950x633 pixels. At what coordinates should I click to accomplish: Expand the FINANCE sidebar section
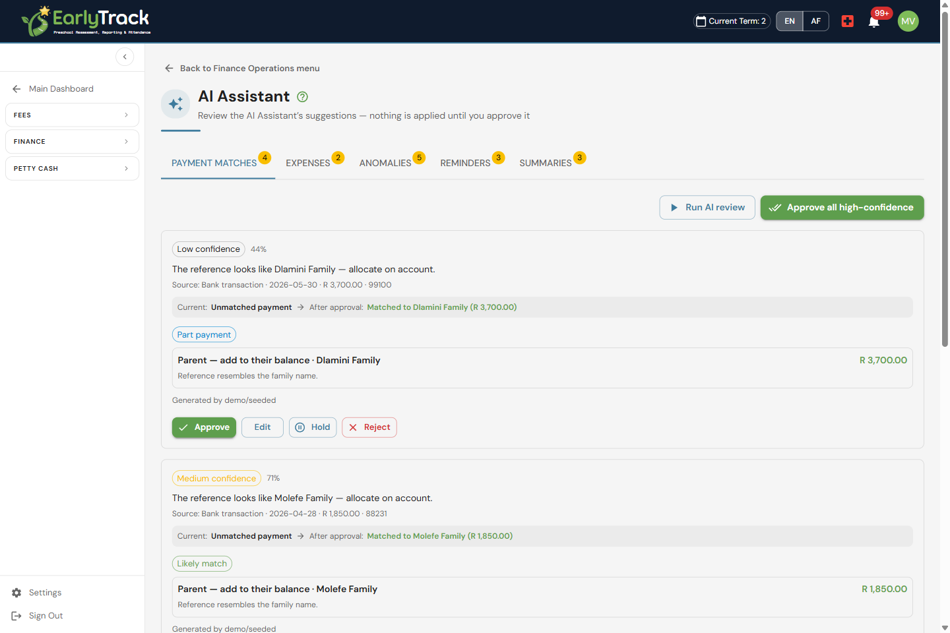[72, 142]
